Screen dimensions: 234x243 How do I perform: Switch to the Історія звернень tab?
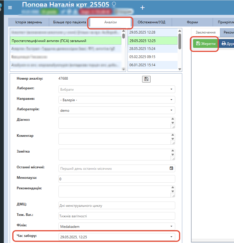(29, 22)
